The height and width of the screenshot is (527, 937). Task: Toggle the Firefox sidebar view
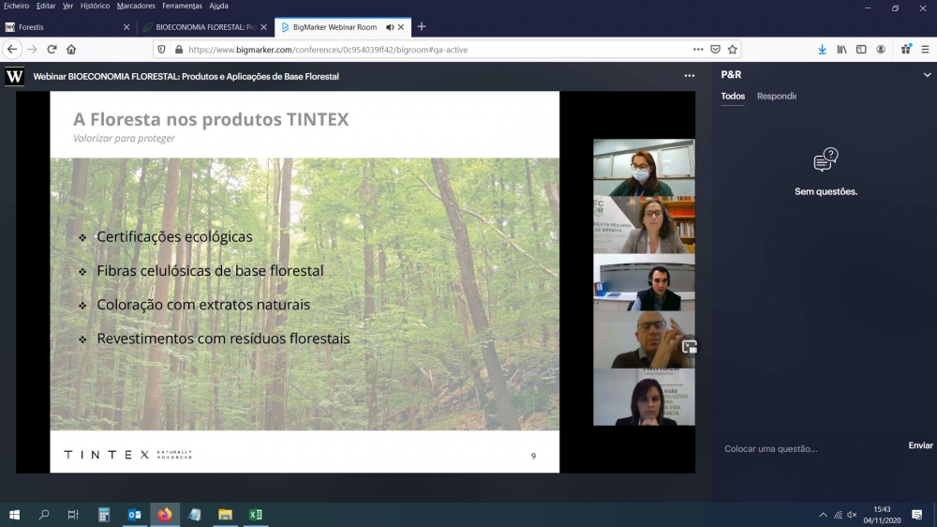pos(861,50)
